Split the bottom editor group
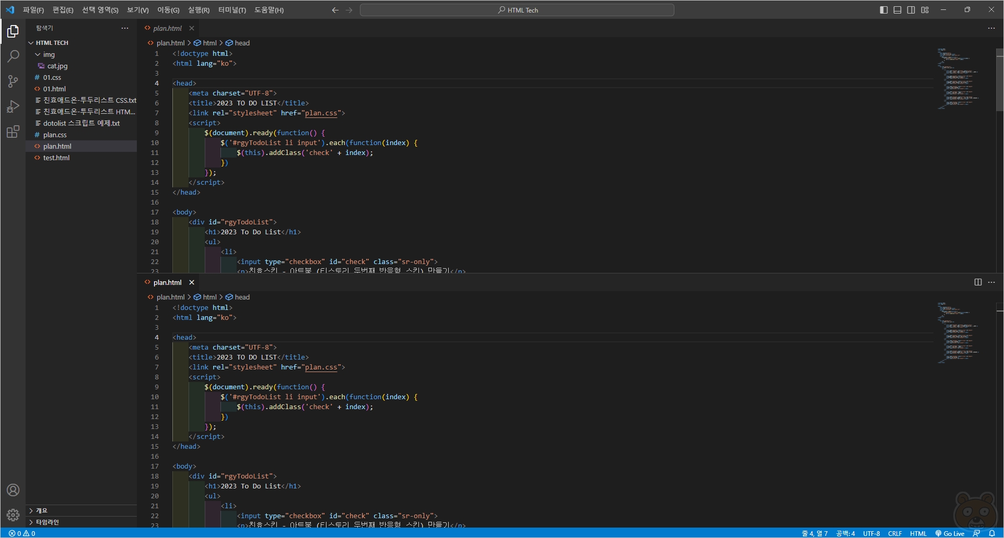 point(978,282)
